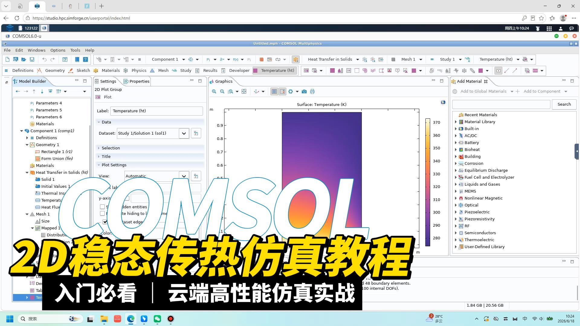This screenshot has height=326, width=580.
Task: Toggle the plot dataset edges checkbox
Action: [x=105, y=222]
